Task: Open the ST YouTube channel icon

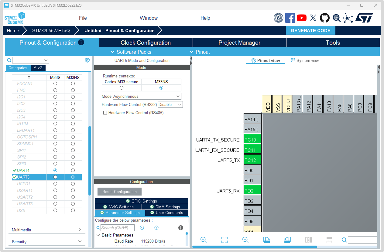Action: coord(302,18)
